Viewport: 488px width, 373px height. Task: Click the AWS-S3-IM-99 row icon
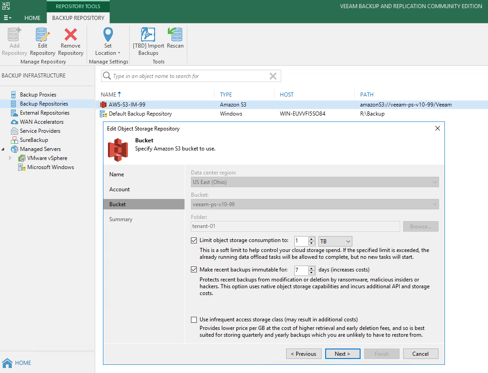coord(103,105)
